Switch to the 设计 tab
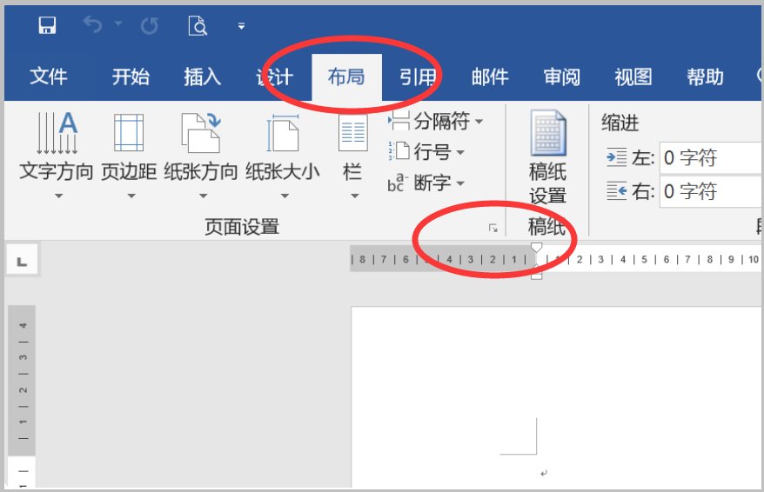This screenshot has width=764, height=492. [x=274, y=76]
